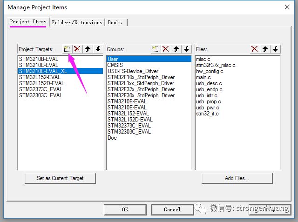This screenshot has height=222, width=298.
Task: Select file main.c
Action: tap(238, 77)
